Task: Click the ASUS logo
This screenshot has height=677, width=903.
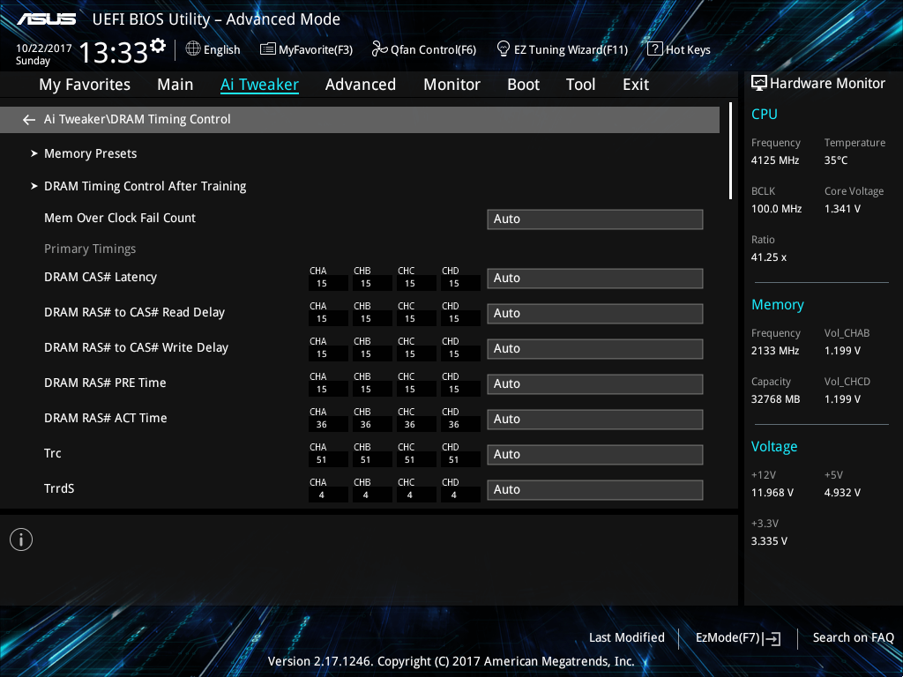Action: pos(46,19)
